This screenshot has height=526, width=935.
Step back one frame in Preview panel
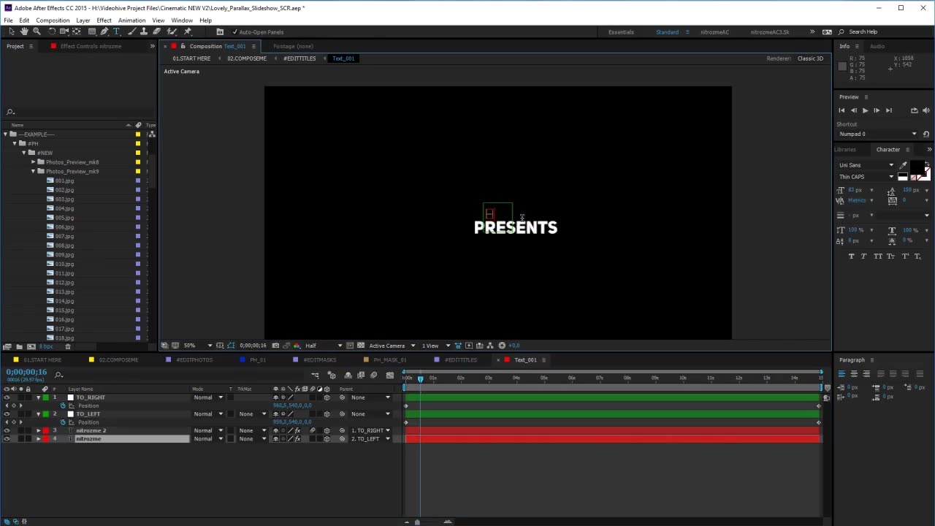[853, 110]
